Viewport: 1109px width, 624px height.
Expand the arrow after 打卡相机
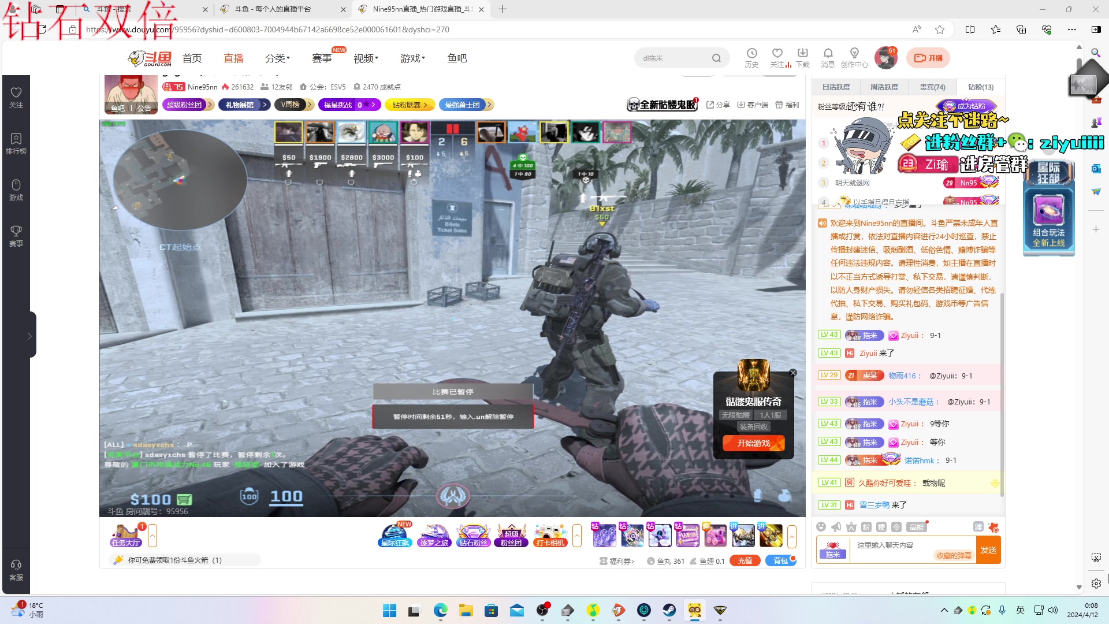pyautogui.click(x=577, y=536)
